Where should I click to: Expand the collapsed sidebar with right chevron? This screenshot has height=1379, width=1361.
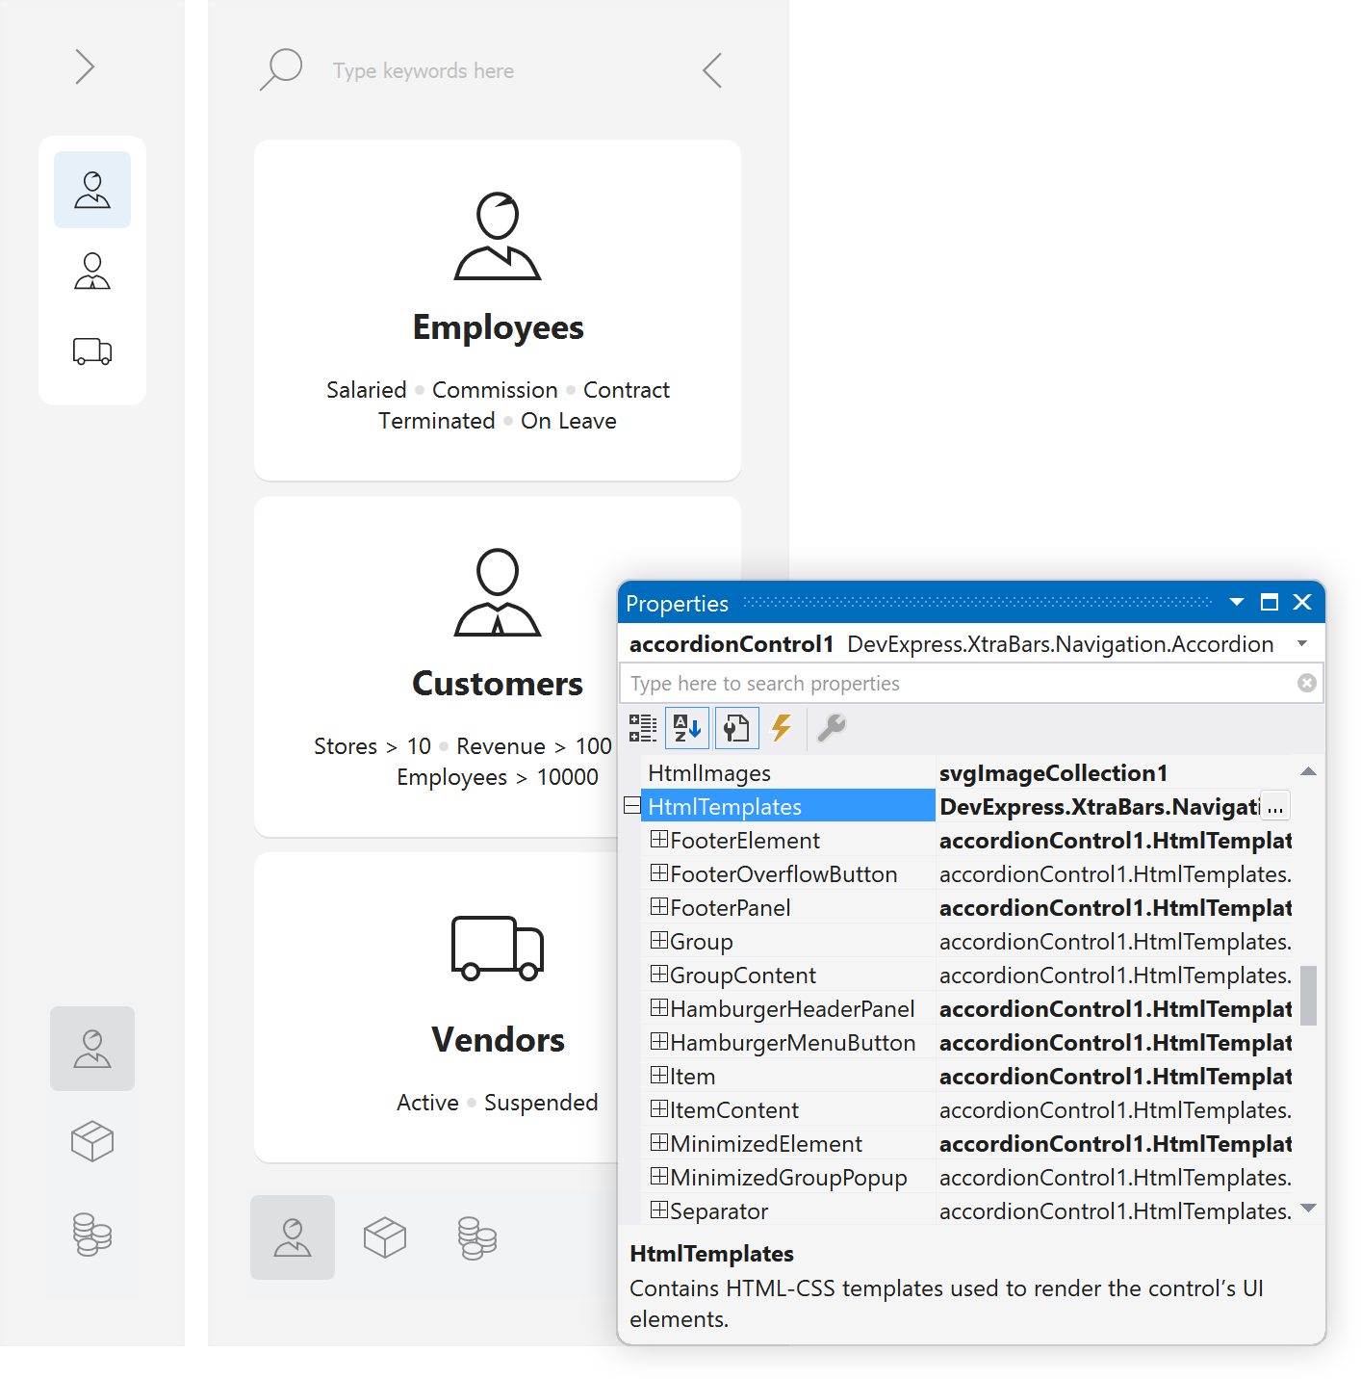[85, 66]
